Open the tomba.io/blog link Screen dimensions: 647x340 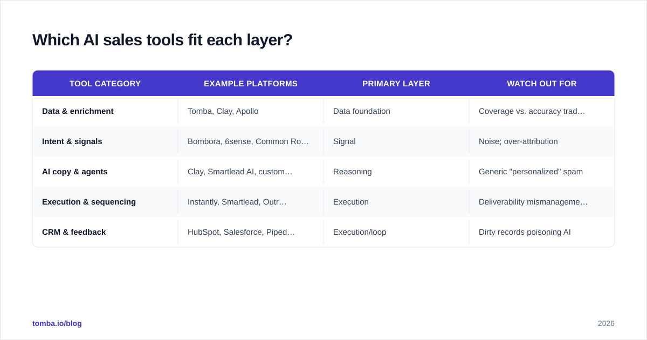tap(57, 323)
